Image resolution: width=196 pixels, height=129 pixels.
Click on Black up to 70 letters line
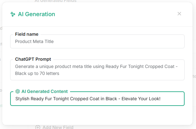coord(37,73)
